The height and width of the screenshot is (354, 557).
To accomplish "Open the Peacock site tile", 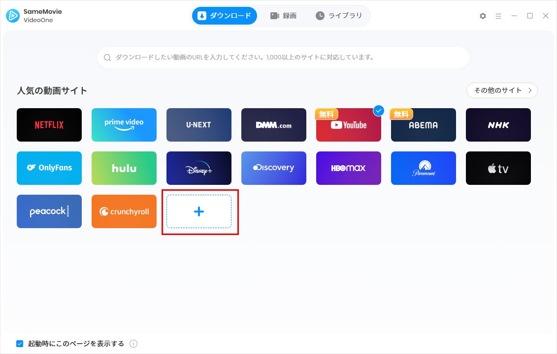I will point(49,211).
